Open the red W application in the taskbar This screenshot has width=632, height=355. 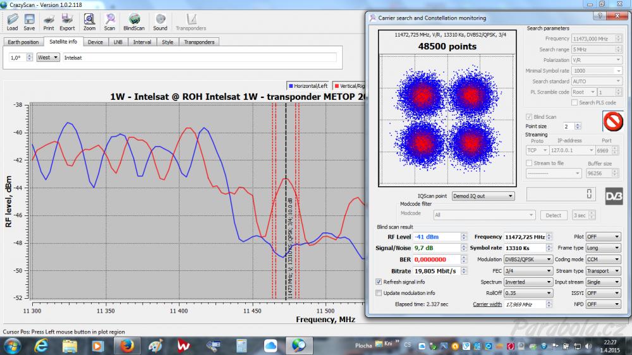pyautogui.click(x=184, y=346)
